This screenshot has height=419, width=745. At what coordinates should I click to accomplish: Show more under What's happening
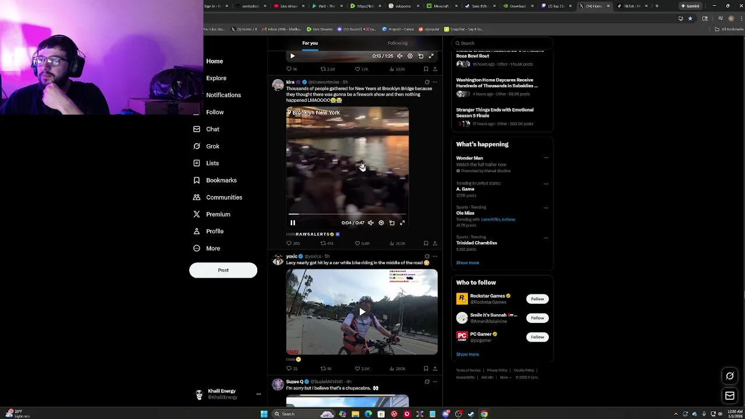[x=467, y=262]
